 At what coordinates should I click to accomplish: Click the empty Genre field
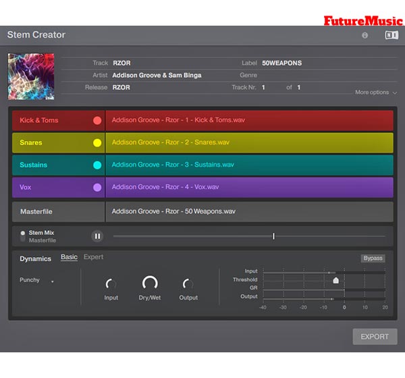(x=328, y=75)
